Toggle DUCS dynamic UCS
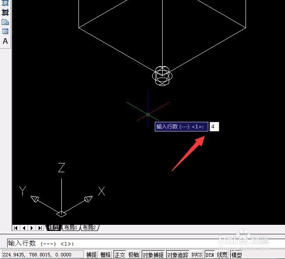Viewport: 285px width, 259px height. click(x=197, y=255)
